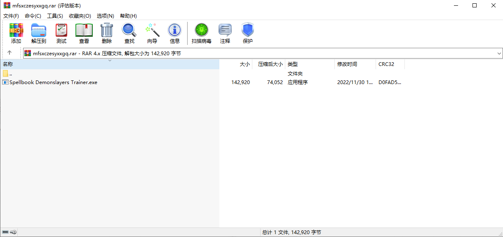Click the parent folder icon
This screenshot has height=237, width=503.
pos(5,73)
